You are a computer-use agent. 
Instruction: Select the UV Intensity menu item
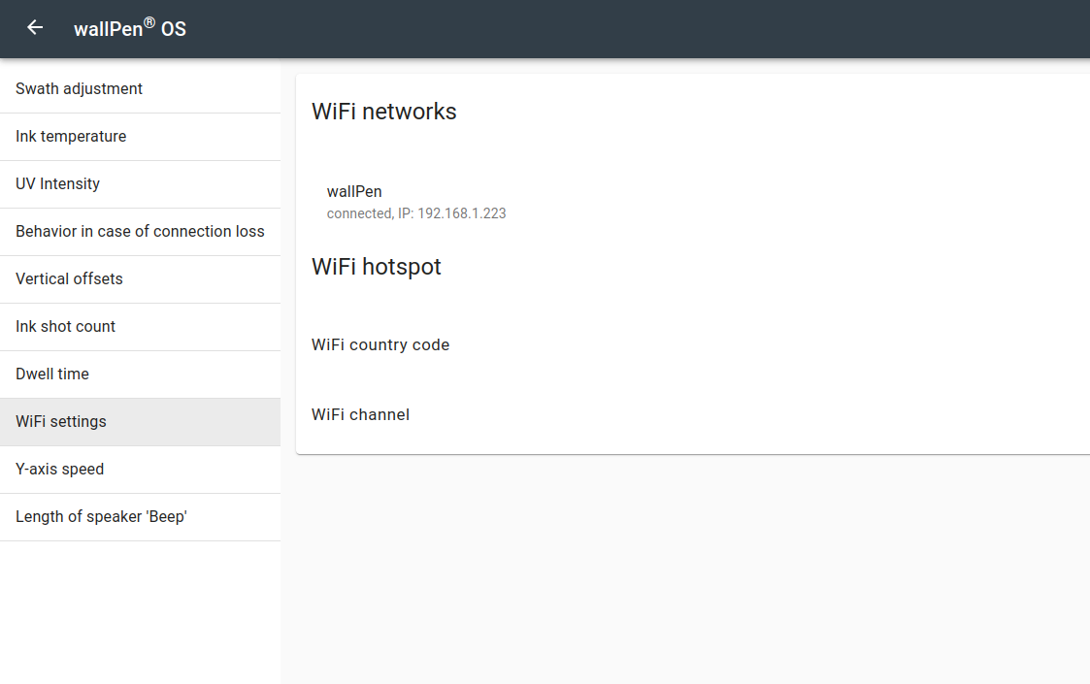141,184
